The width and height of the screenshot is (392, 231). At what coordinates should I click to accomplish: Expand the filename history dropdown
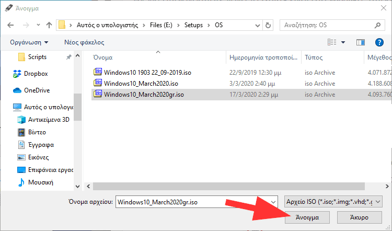click(x=273, y=202)
